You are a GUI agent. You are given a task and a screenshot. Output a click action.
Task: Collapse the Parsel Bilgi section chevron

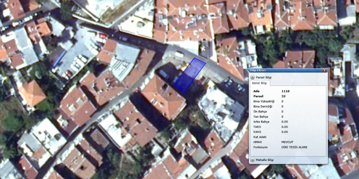pyautogui.click(x=252, y=77)
